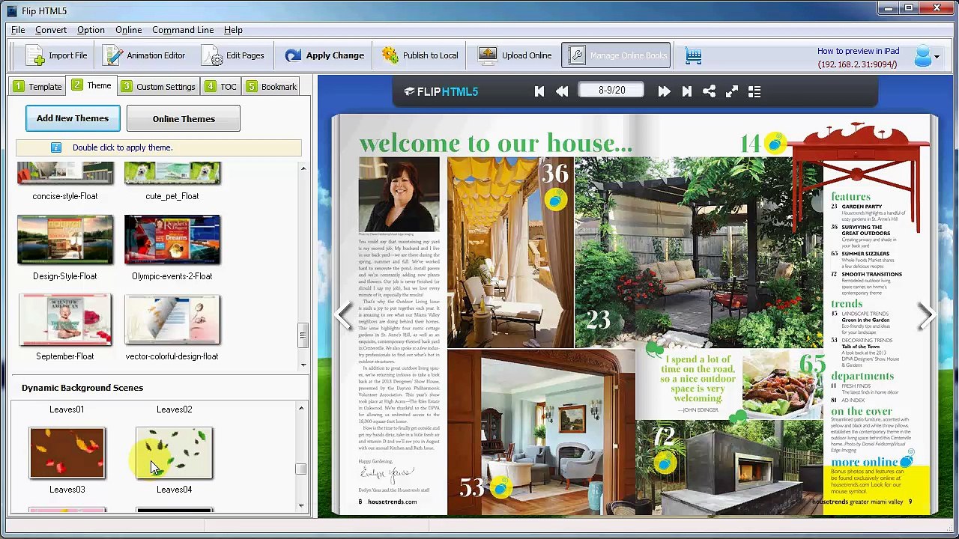
Task: Click Publish to Local
Action: [420, 55]
